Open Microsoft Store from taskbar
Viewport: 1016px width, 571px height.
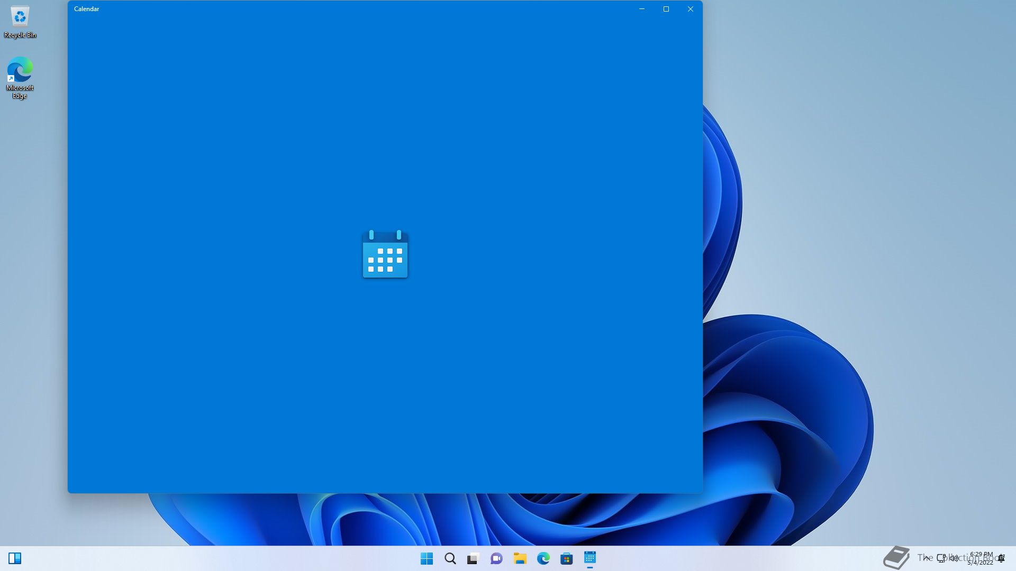(x=566, y=558)
